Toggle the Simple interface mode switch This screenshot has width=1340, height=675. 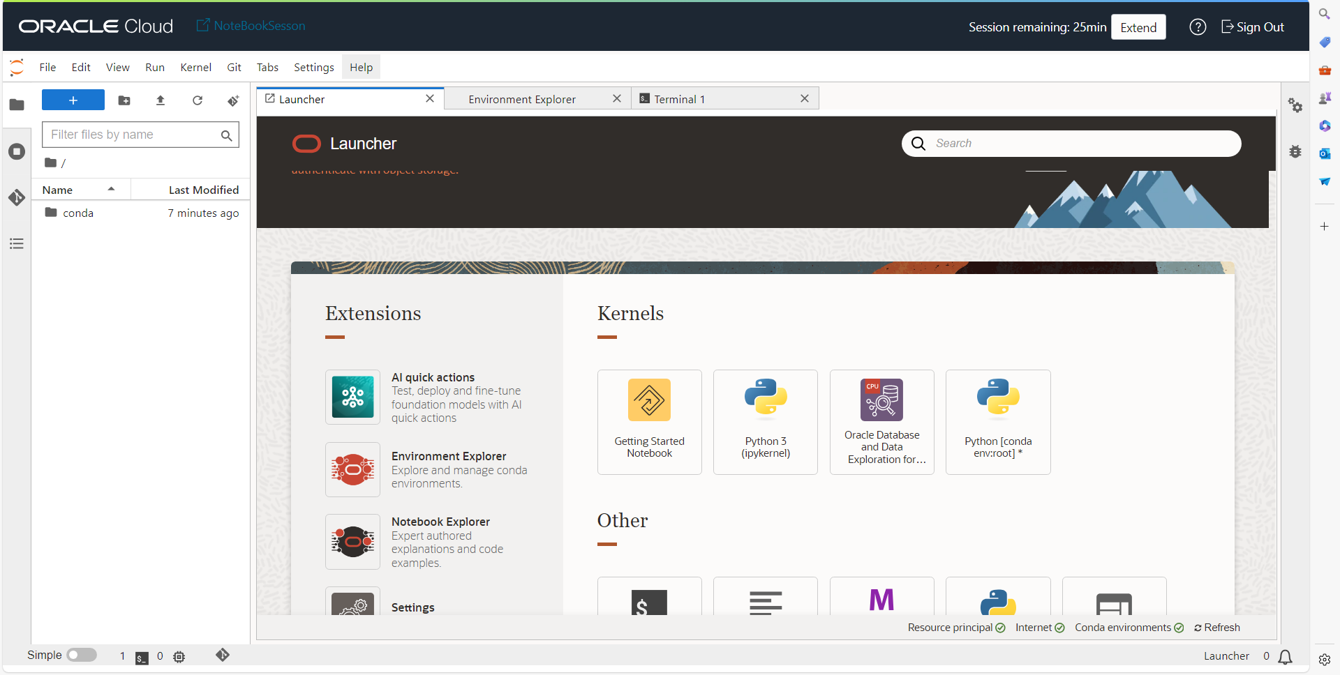pos(82,655)
